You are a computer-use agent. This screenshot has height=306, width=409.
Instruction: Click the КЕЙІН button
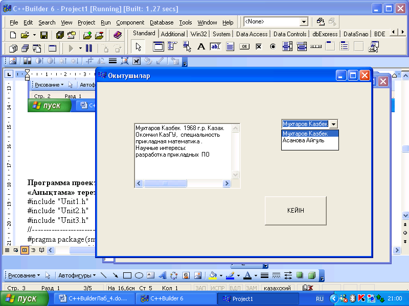pyautogui.click(x=296, y=211)
